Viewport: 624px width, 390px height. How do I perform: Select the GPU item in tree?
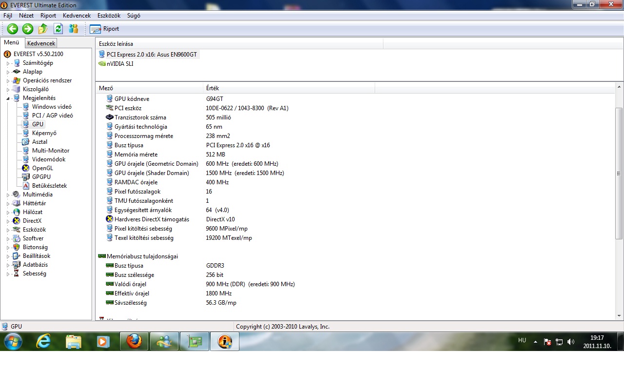coord(38,124)
